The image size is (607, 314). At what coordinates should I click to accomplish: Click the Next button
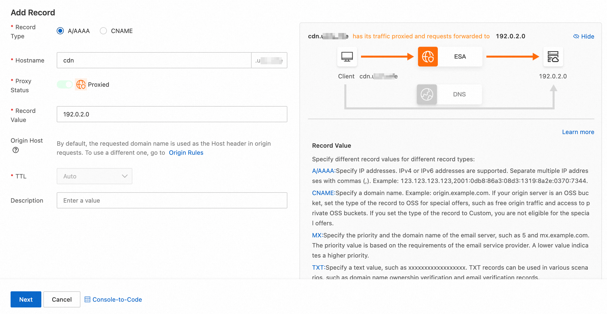click(x=26, y=299)
